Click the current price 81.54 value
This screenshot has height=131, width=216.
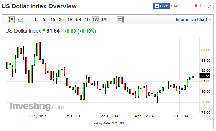coord(53,31)
